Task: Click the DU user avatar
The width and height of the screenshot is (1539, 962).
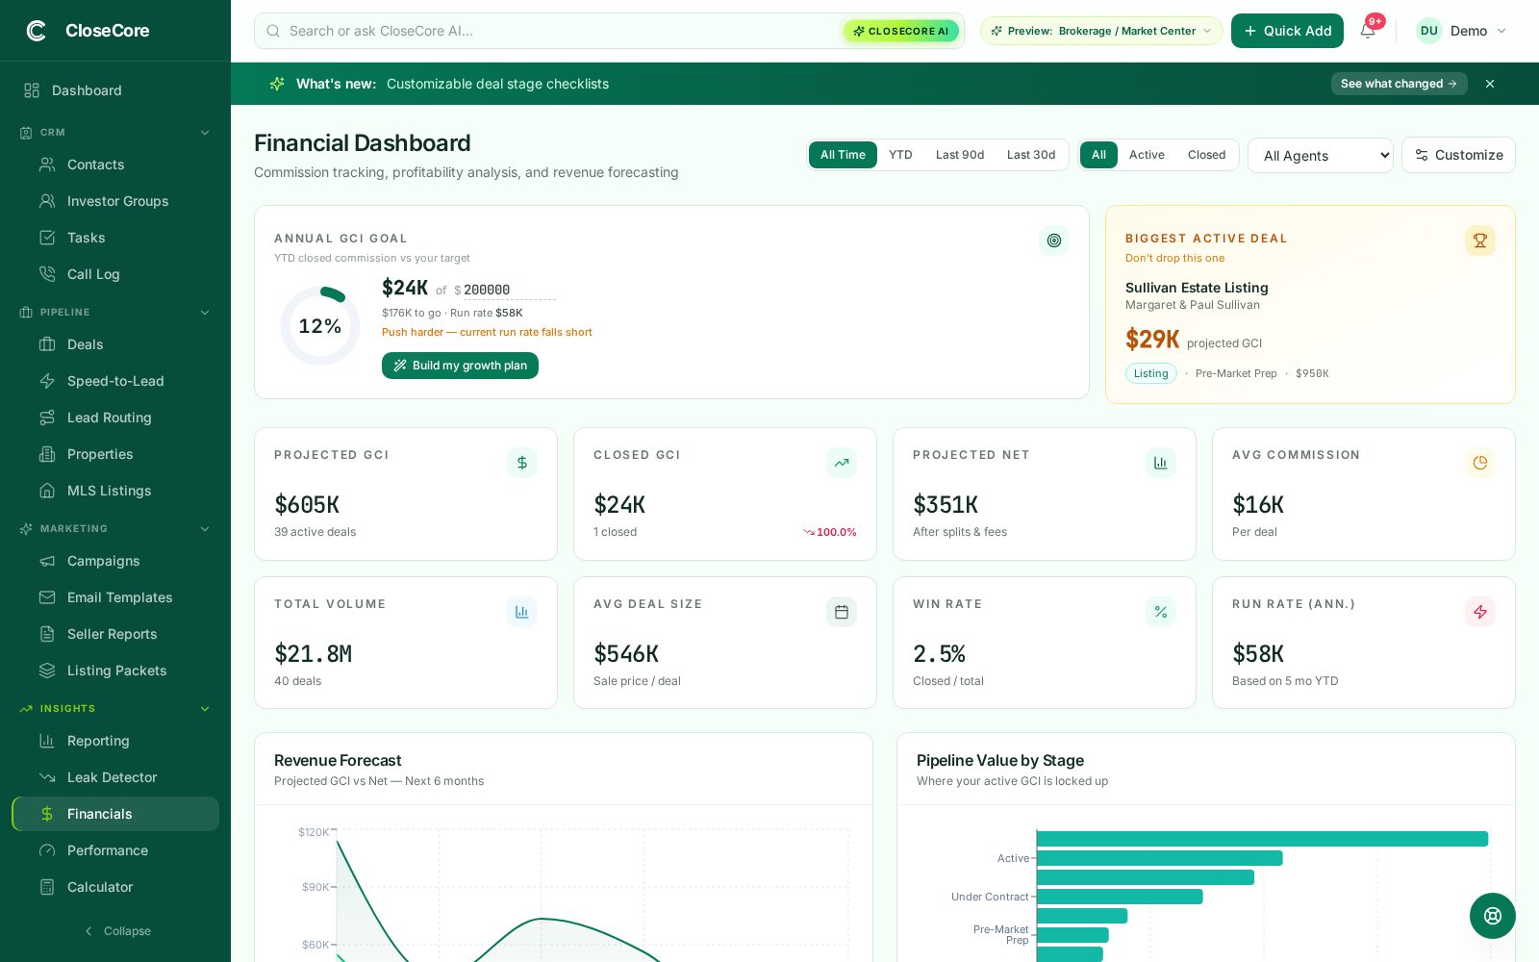Action: point(1429,31)
